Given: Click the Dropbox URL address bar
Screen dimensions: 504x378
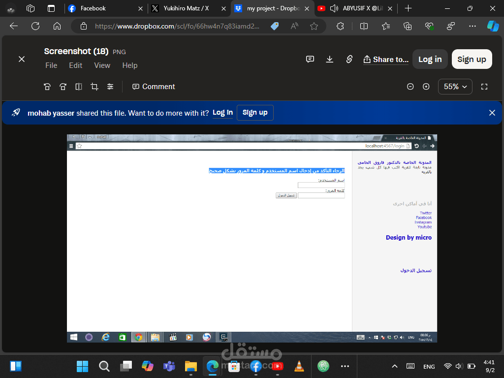Looking at the screenshot, I should click(x=177, y=26).
